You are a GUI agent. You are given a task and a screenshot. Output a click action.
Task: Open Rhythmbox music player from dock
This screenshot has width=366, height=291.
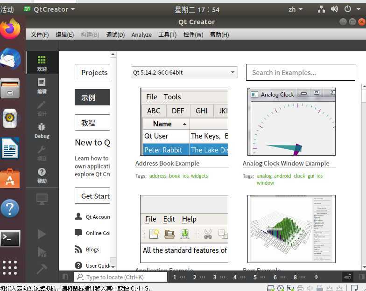(x=10, y=118)
